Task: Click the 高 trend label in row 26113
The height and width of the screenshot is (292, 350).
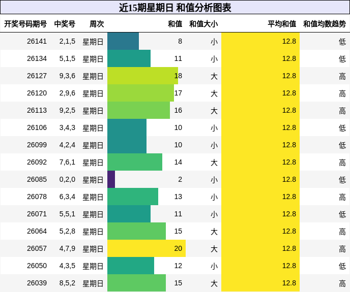Action: point(342,111)
